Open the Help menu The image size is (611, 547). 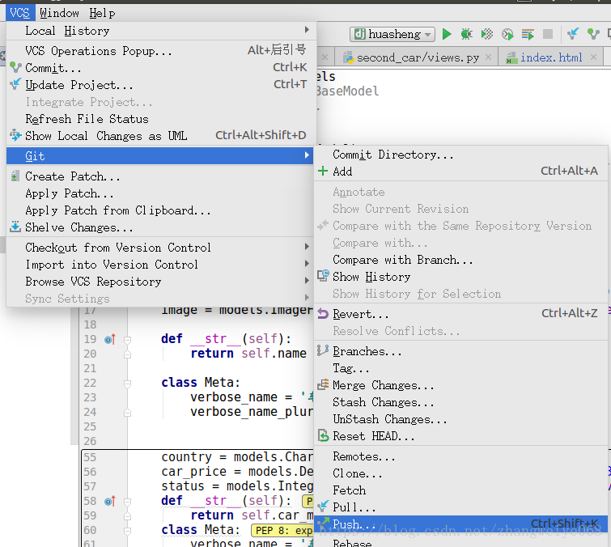[x=102, y=13]
